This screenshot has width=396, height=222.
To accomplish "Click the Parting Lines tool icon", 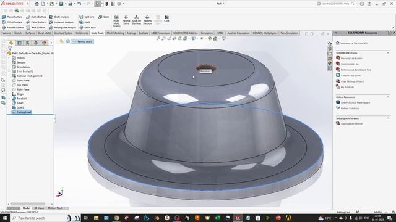I will (126, 20).
